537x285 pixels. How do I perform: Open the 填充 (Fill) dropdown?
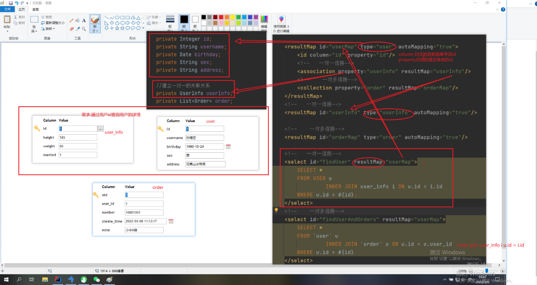tap(153, 23)
